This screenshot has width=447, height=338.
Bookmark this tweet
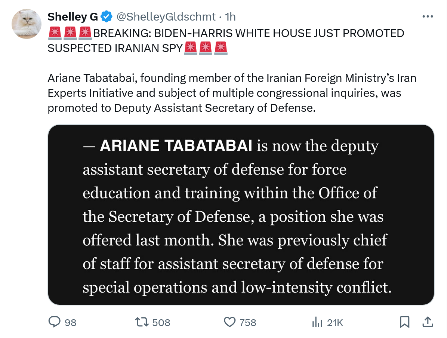click(x=404, y=322)
